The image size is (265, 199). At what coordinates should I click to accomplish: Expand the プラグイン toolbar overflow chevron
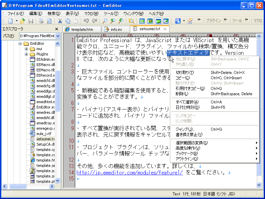[225, 20]
